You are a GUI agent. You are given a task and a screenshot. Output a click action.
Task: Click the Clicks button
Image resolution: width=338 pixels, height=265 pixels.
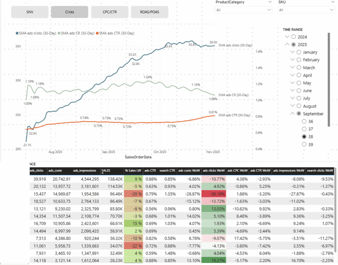[69, 12]
